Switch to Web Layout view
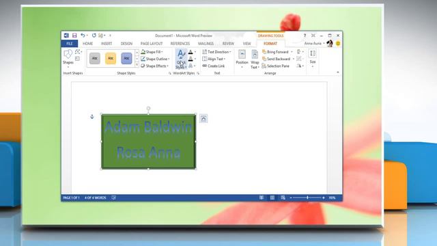Screen dimensions: 437x246 point(283,197)
